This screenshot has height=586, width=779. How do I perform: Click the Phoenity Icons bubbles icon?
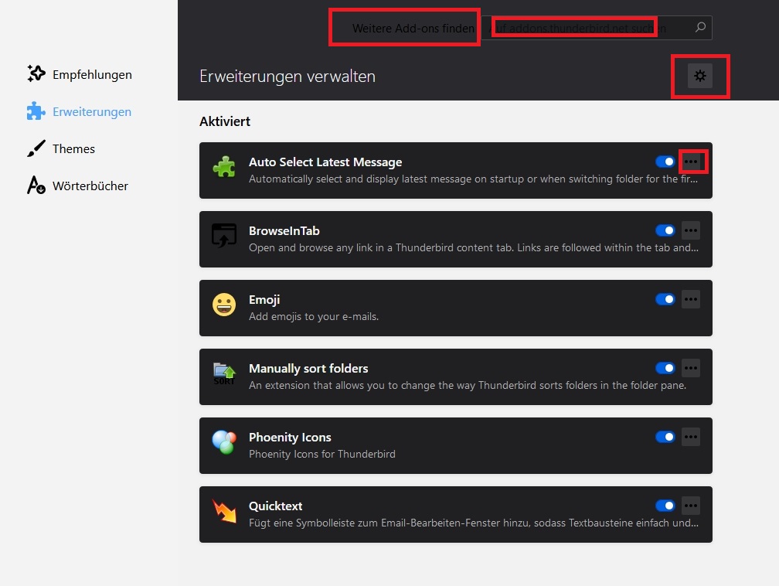(224, 442)
